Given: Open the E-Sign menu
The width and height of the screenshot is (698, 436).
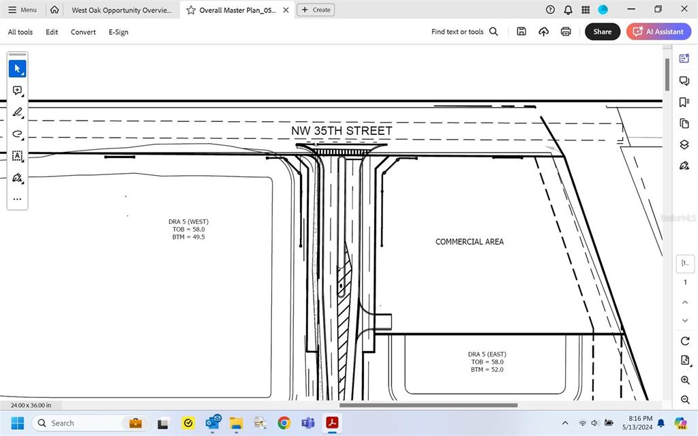Looking at the screenshot, I should 118,32.
